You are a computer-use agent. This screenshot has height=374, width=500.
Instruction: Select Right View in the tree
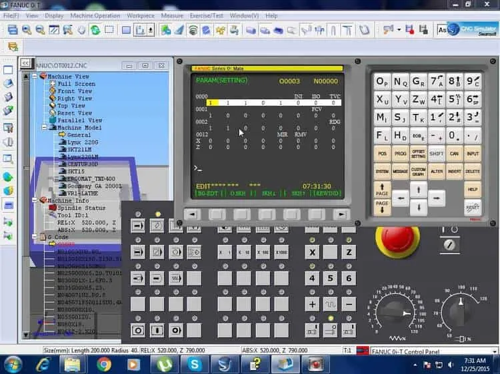click(x=75, y=98)
